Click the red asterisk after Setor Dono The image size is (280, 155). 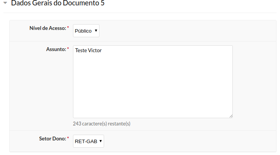68,138
